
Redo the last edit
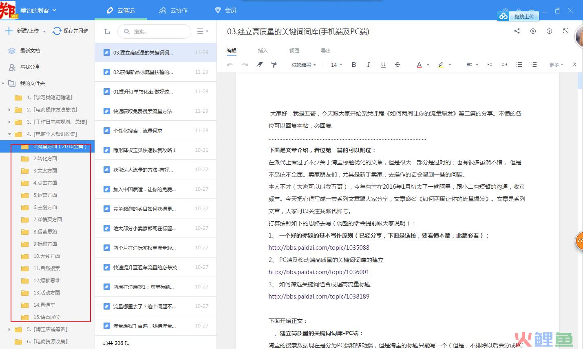pyautogui.click(x=245, y=65)
